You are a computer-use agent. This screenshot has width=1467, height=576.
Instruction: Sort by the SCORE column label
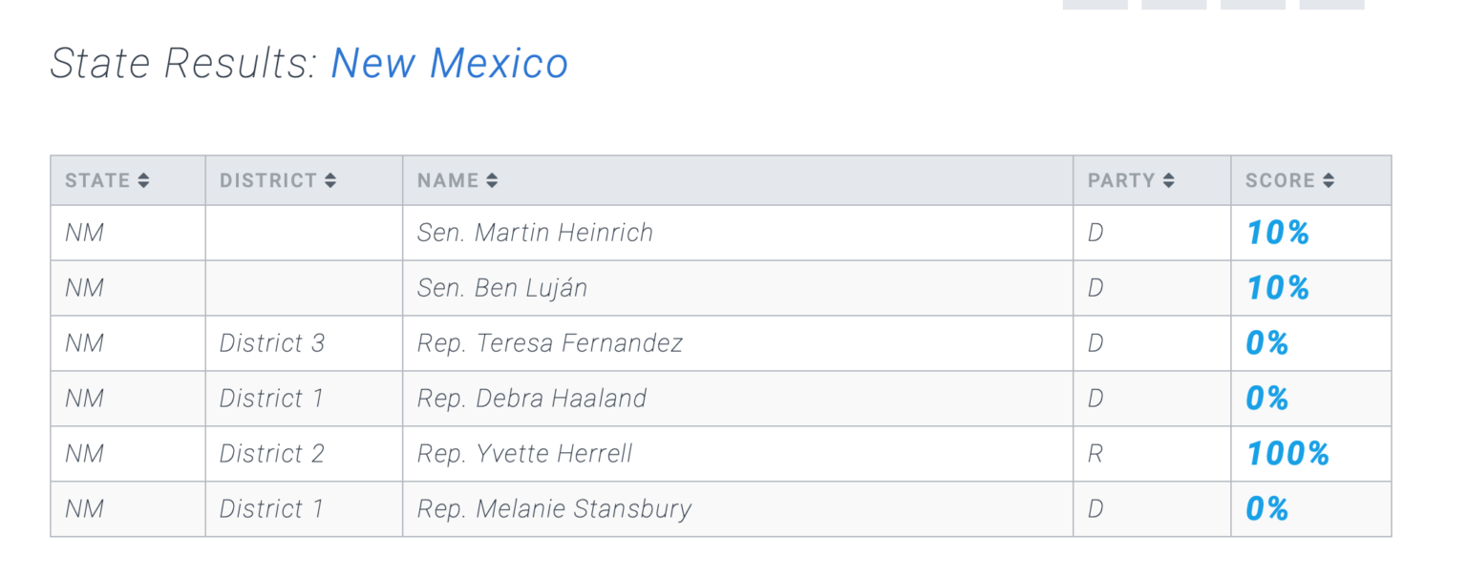1280,180
